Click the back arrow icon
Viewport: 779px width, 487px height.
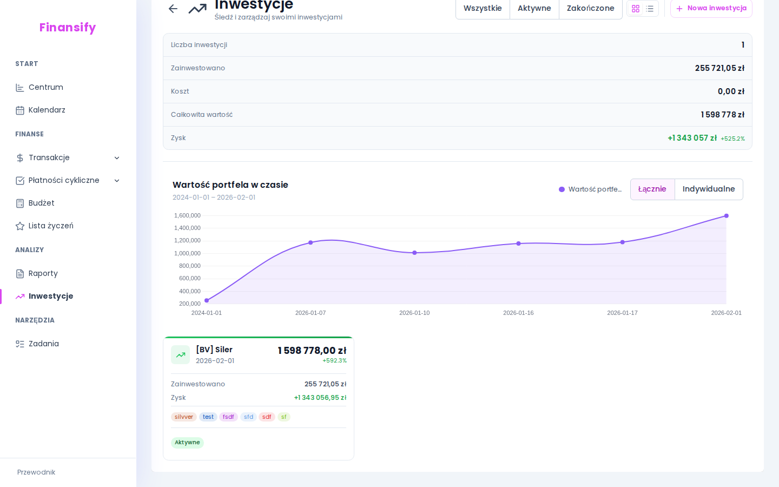click(173, 9)
